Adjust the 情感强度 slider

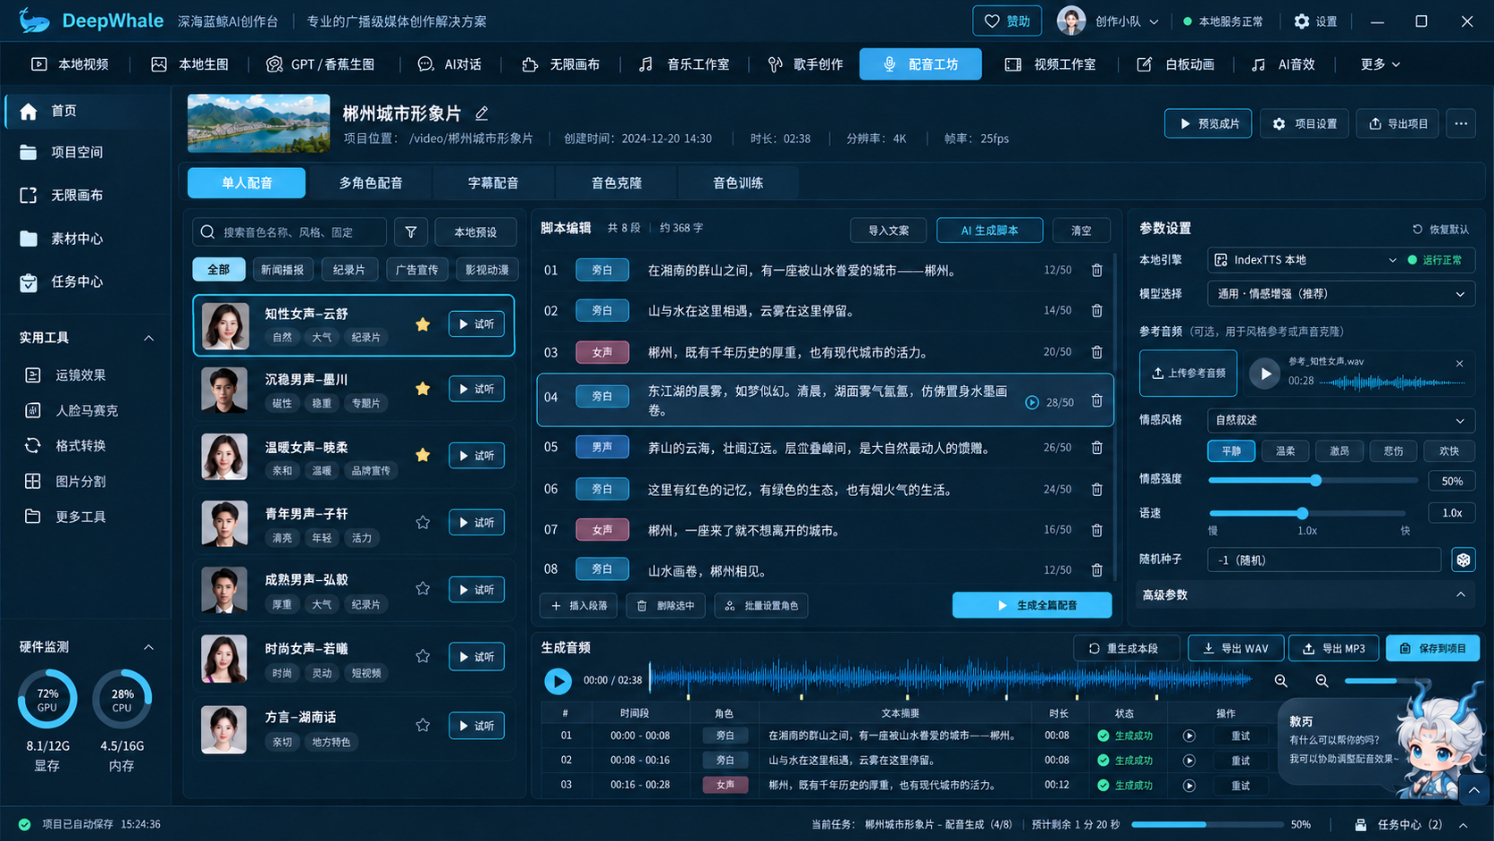1314,481
